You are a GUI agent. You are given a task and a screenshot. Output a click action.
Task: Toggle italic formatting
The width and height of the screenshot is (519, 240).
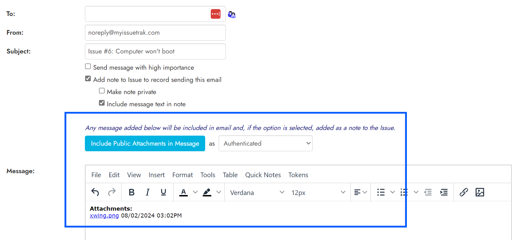pos(148,192)
